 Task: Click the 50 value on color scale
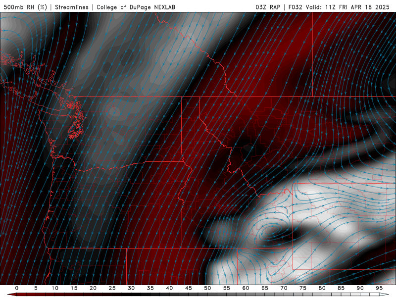[x=207, y=288]
